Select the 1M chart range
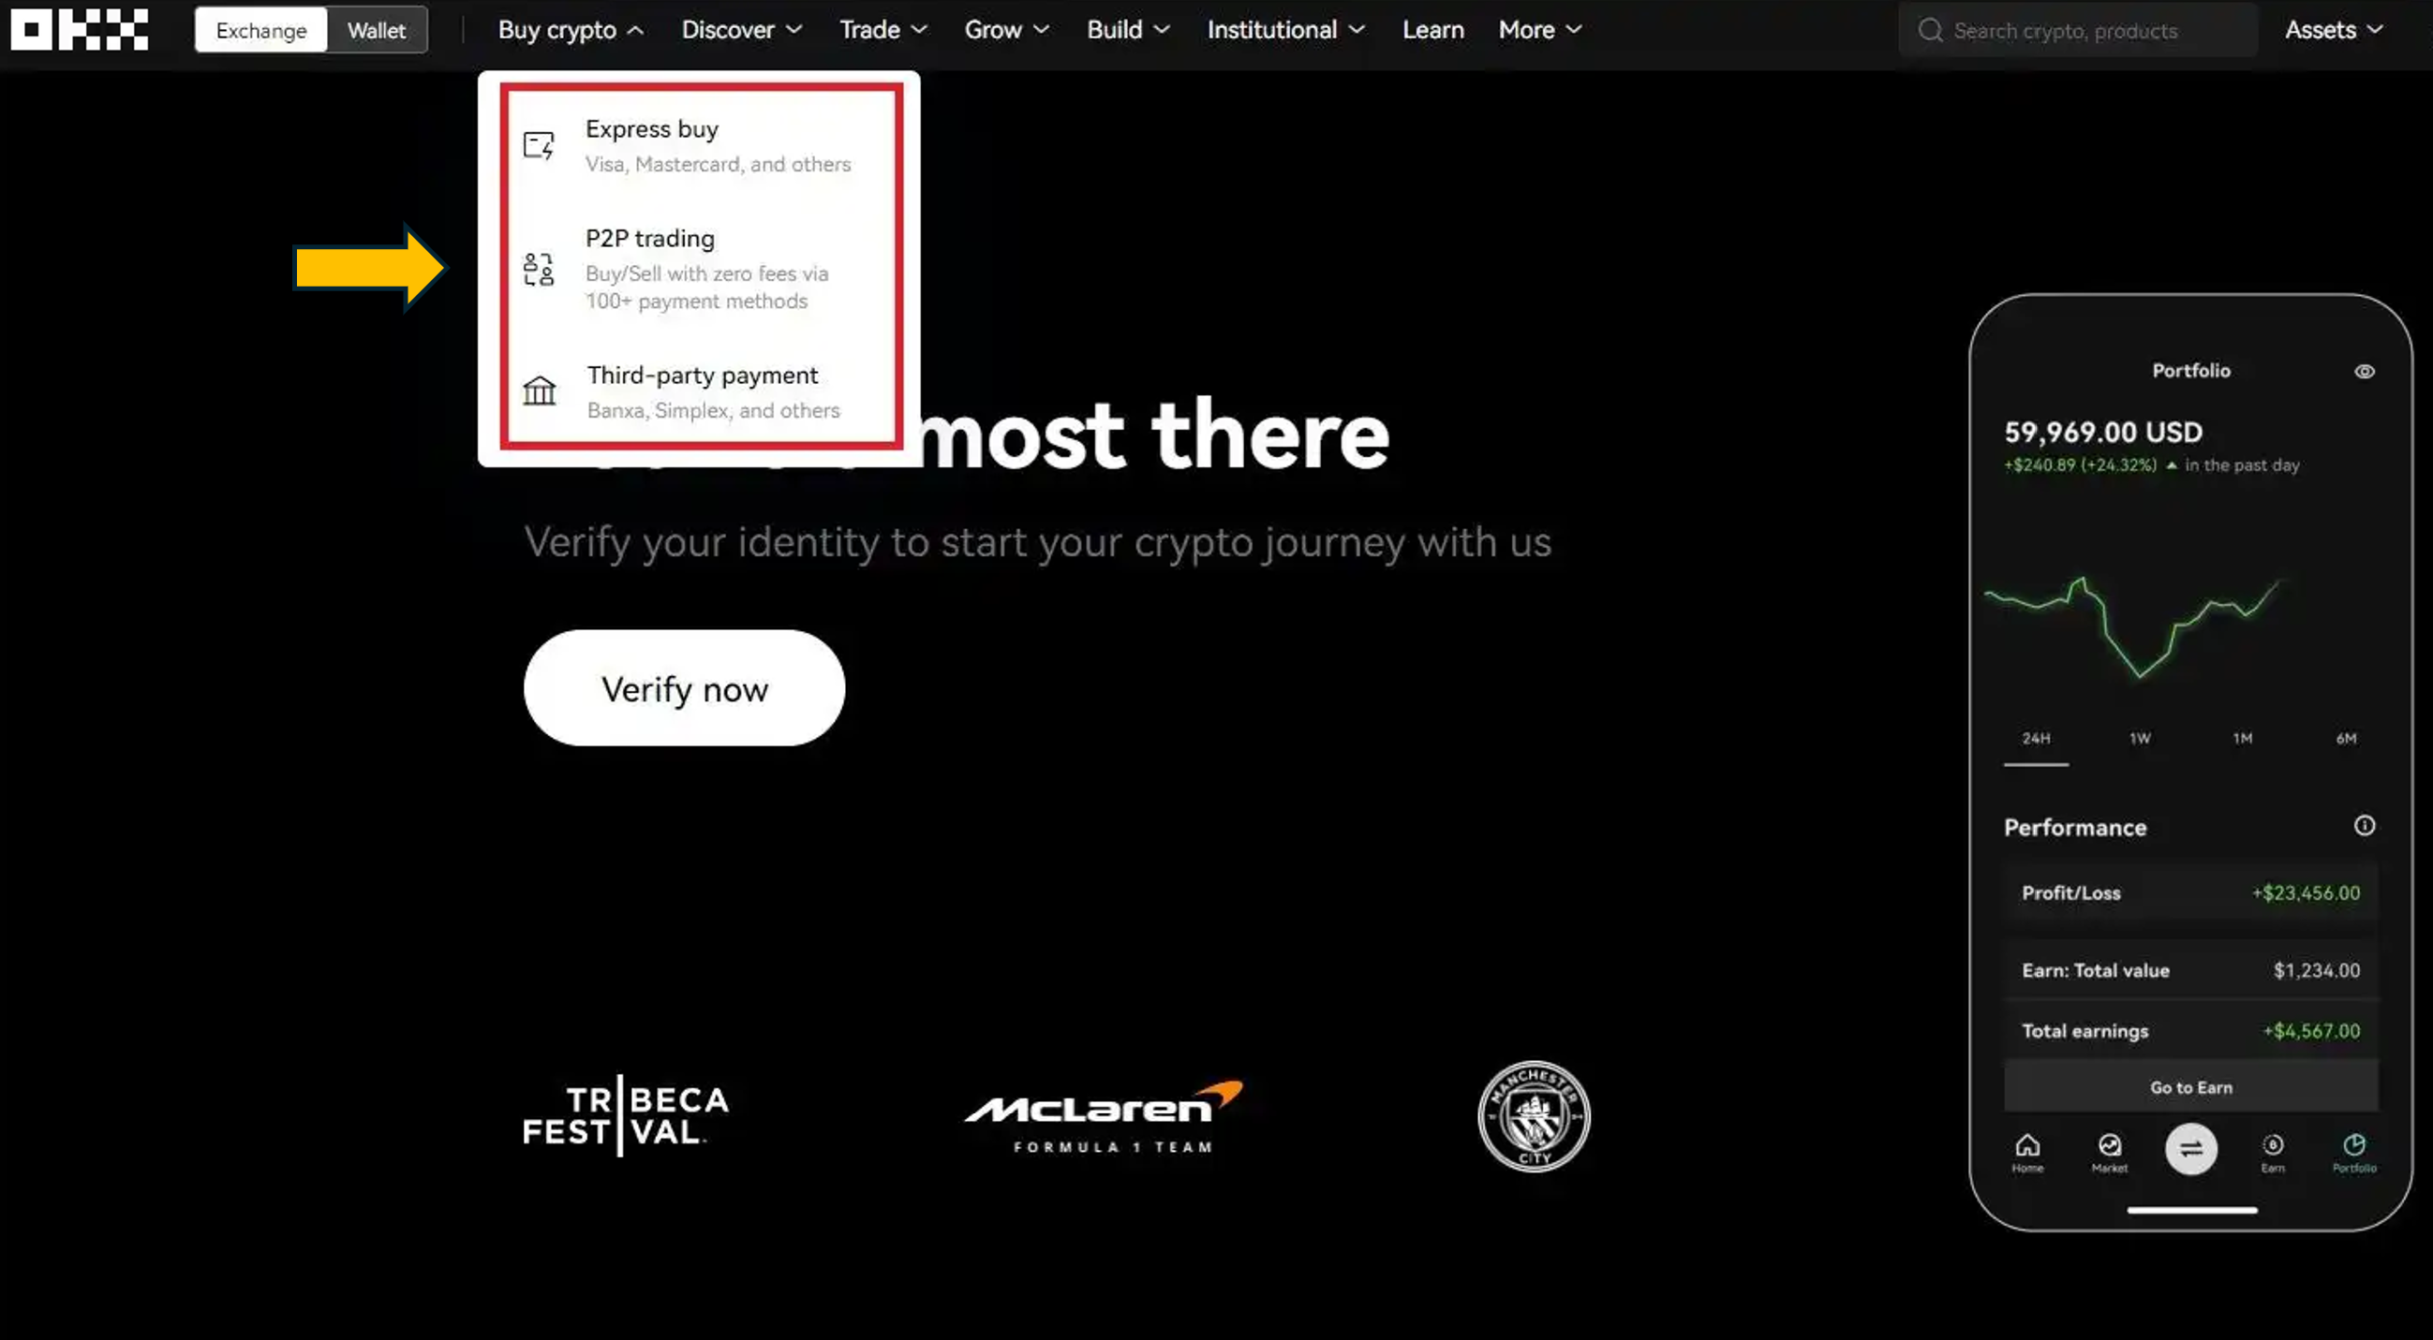The width and height of the screenshot is (2433, 1340). coord(2242,739)
